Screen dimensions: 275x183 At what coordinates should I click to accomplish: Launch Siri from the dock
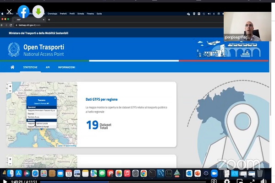[x=27, y=173]
